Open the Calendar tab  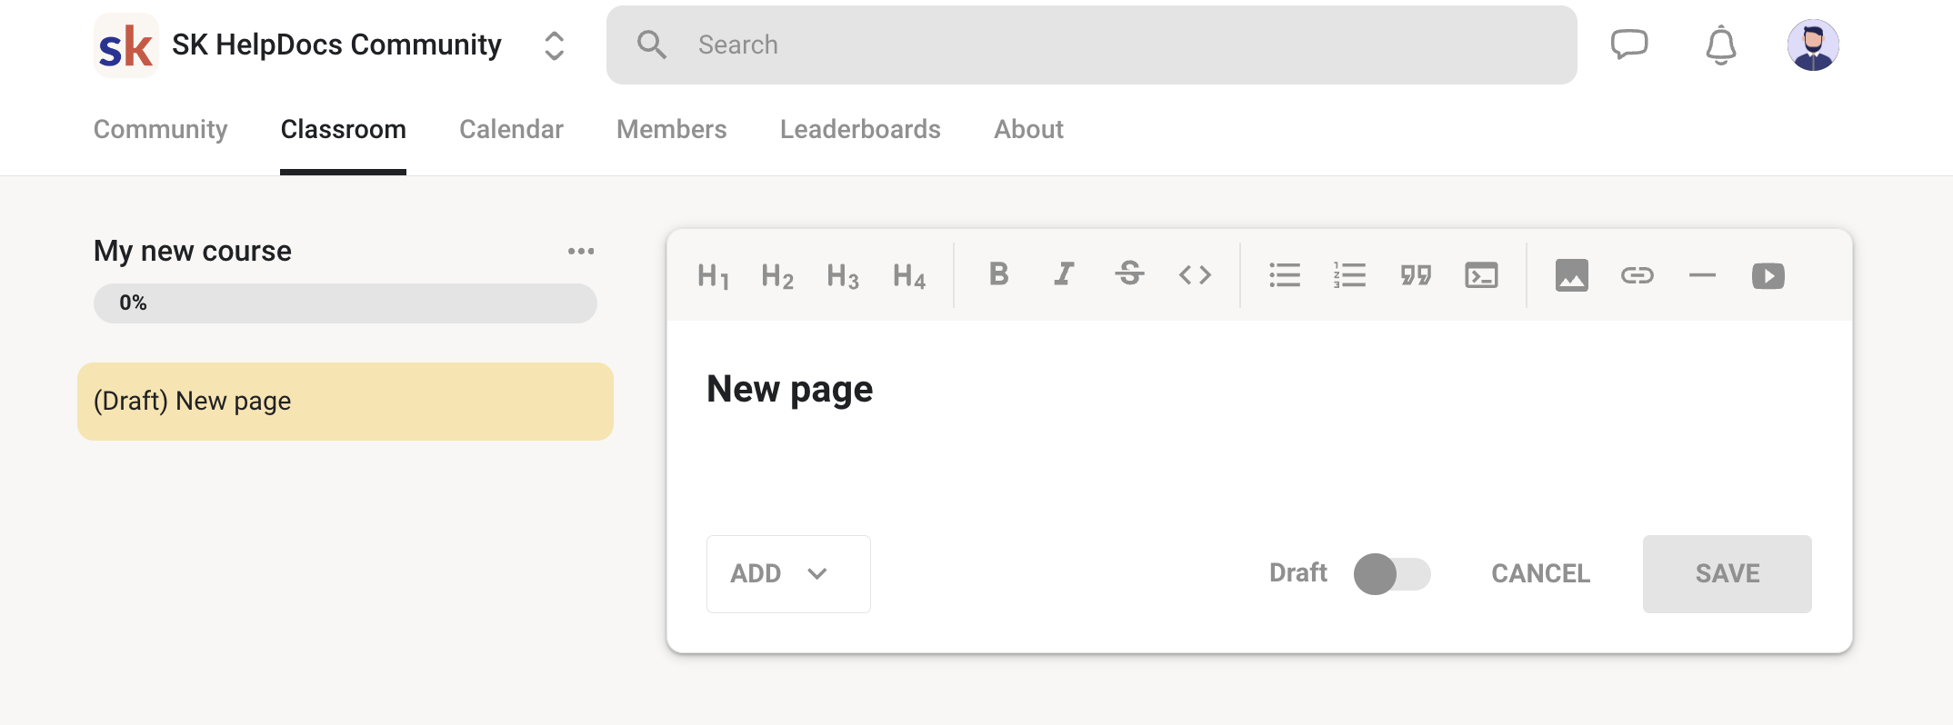[x=511, y=129]
